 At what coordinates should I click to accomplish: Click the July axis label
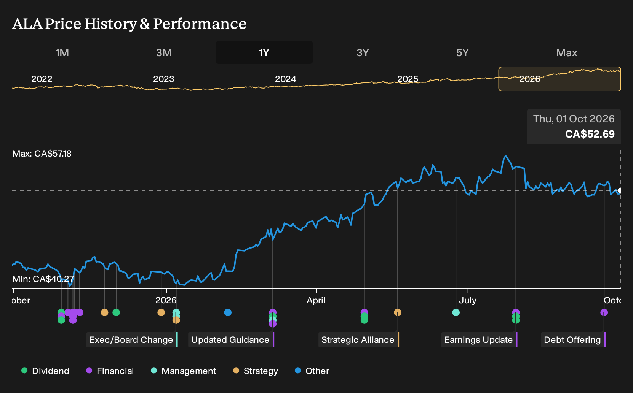(467, 300)
